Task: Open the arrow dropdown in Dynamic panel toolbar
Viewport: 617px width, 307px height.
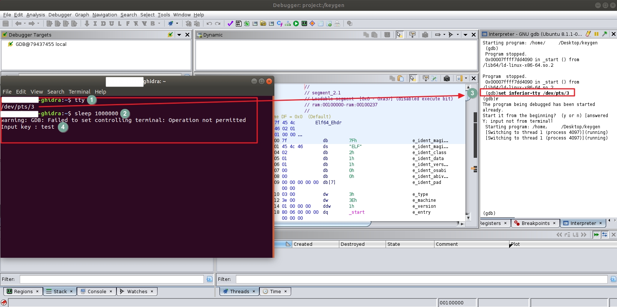Action: (444, 35)
